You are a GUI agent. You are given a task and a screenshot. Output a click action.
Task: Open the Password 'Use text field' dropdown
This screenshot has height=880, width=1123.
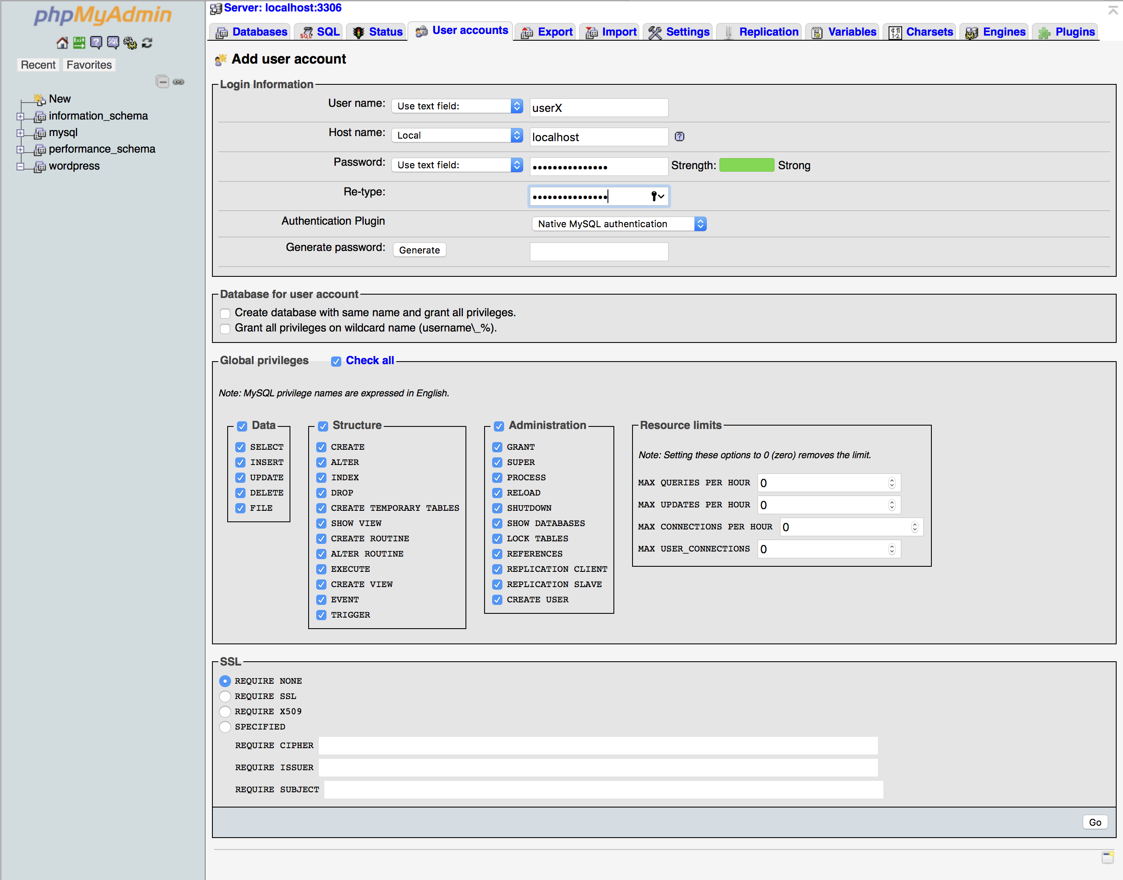457,165
